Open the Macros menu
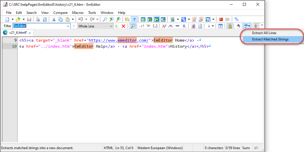The height and width of the screenshot is (152, 304). (x=78, y=13)
